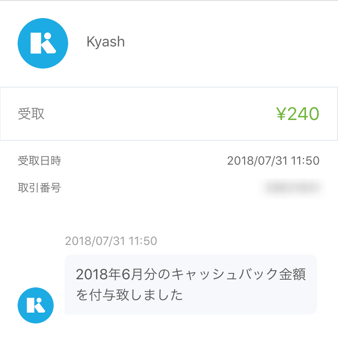Tap the message timestamp above the bubble

pyautogui.click(x=111, y=241)
